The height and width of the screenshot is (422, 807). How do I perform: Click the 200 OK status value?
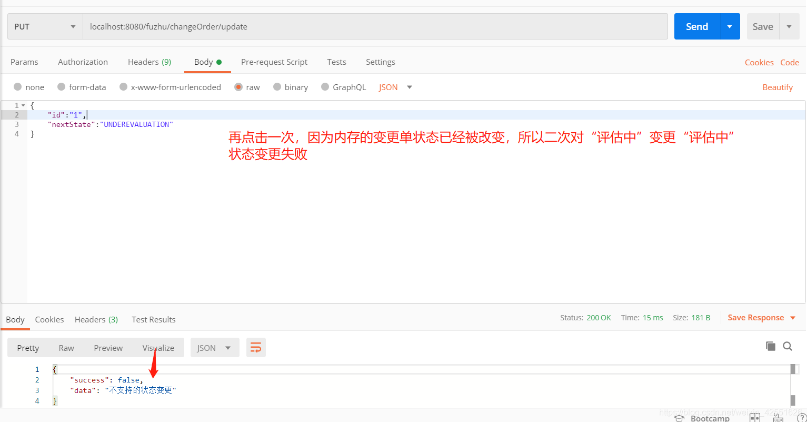coord(599,318)
